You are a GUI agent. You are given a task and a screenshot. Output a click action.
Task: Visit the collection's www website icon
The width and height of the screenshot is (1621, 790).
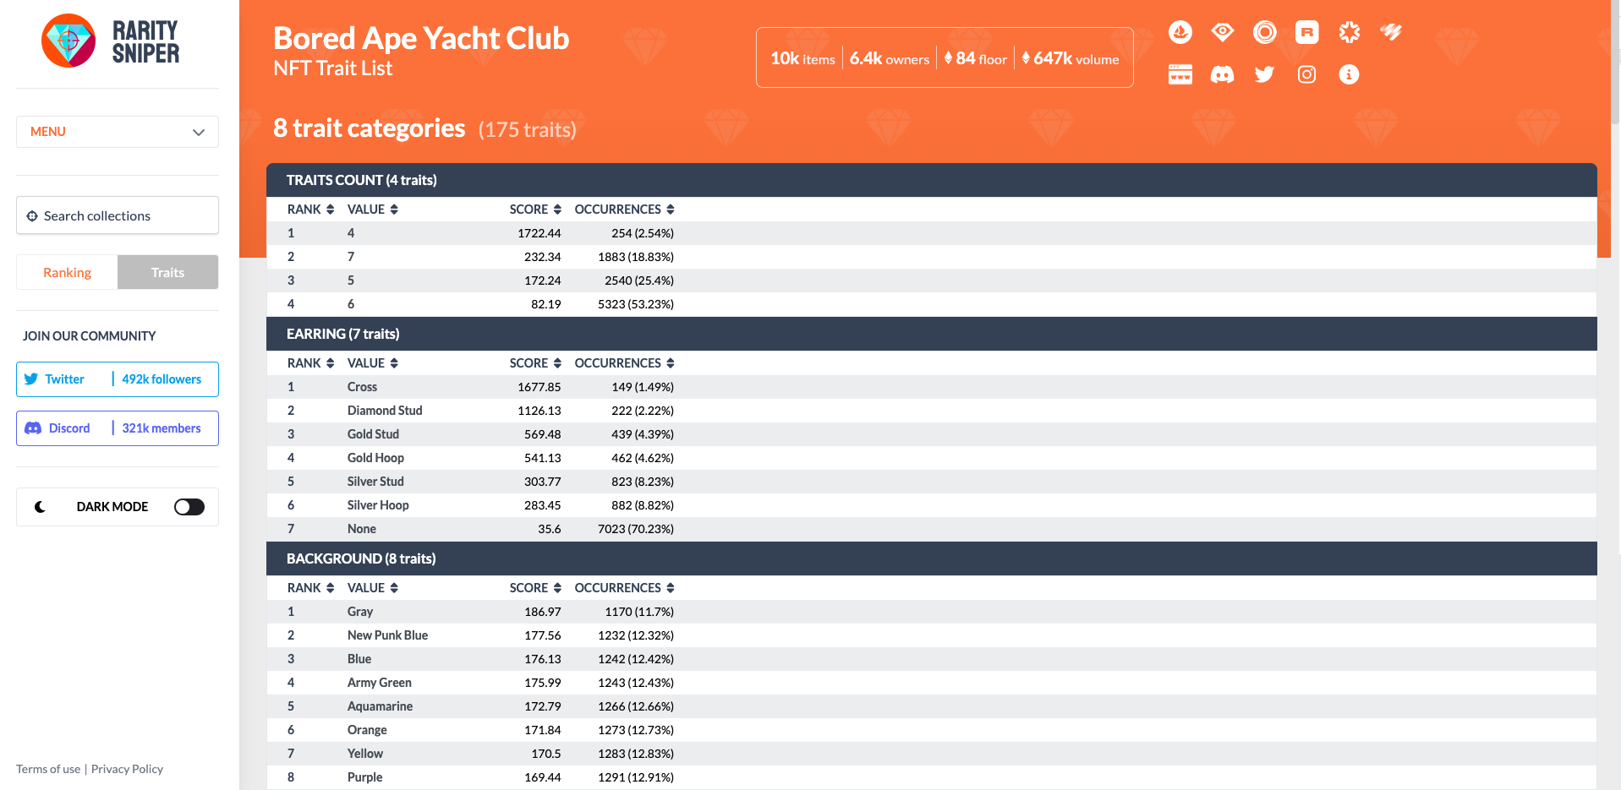(1180, 74)
